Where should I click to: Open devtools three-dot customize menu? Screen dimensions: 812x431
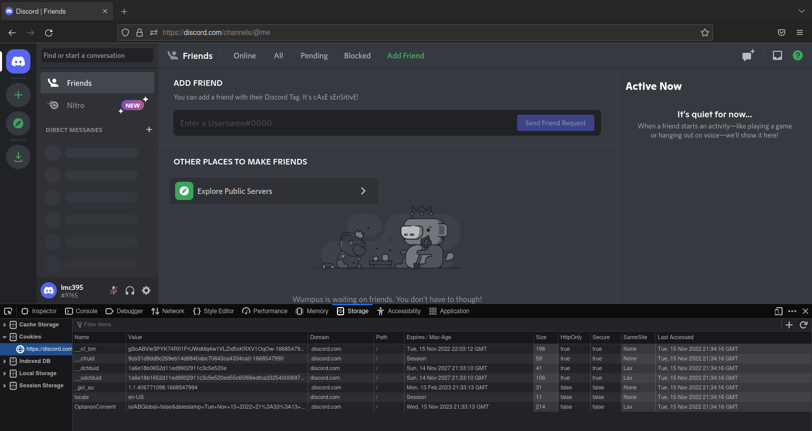click(x=792, y=311)
